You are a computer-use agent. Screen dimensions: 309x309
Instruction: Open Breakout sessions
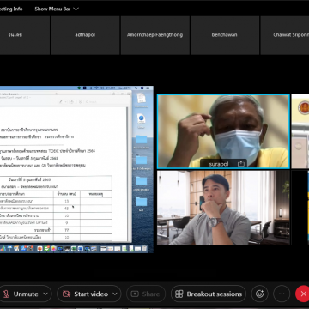click(209, 294)
